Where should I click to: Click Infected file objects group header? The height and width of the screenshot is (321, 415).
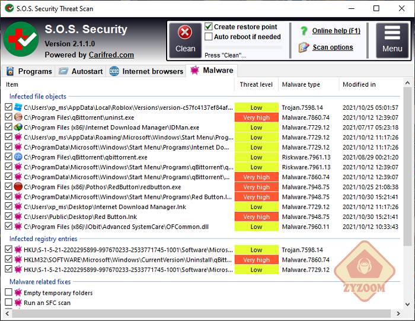[38, 96]
